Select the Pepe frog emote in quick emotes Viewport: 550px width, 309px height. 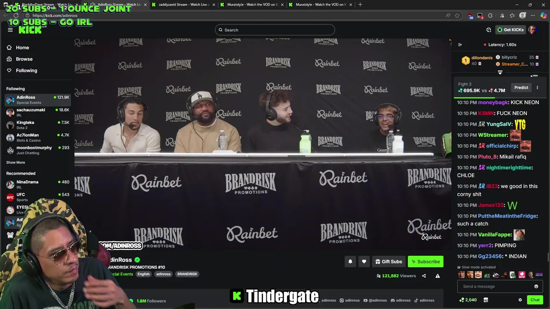point(487,275)
